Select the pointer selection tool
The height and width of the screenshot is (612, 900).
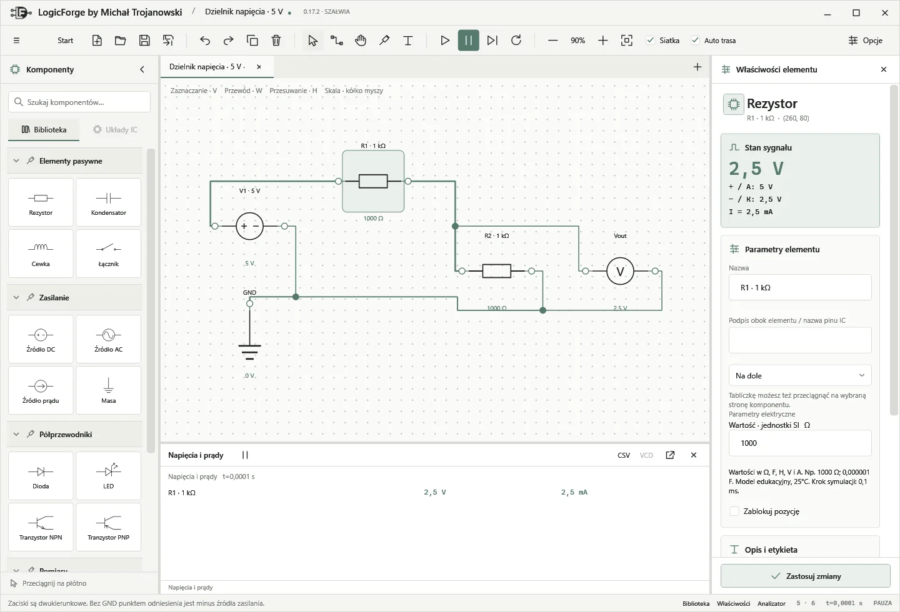(x=313, y=41)
